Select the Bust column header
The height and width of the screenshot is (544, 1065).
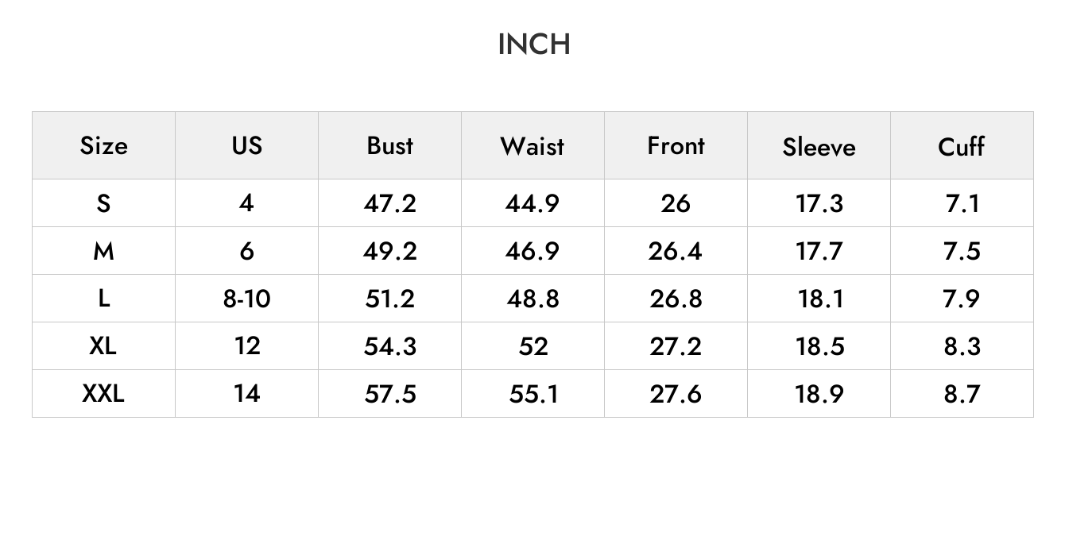tap(389, 145)
